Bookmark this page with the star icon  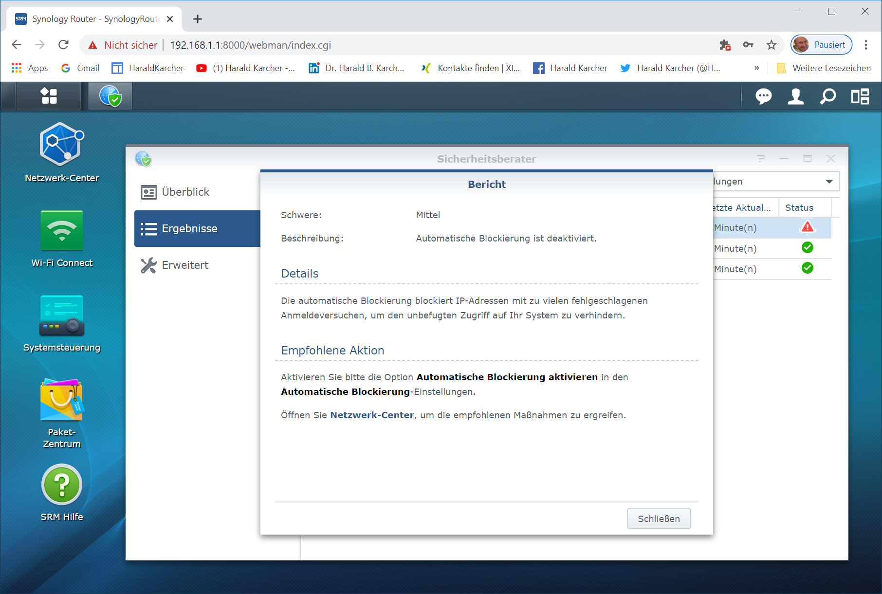coord(772,45)
